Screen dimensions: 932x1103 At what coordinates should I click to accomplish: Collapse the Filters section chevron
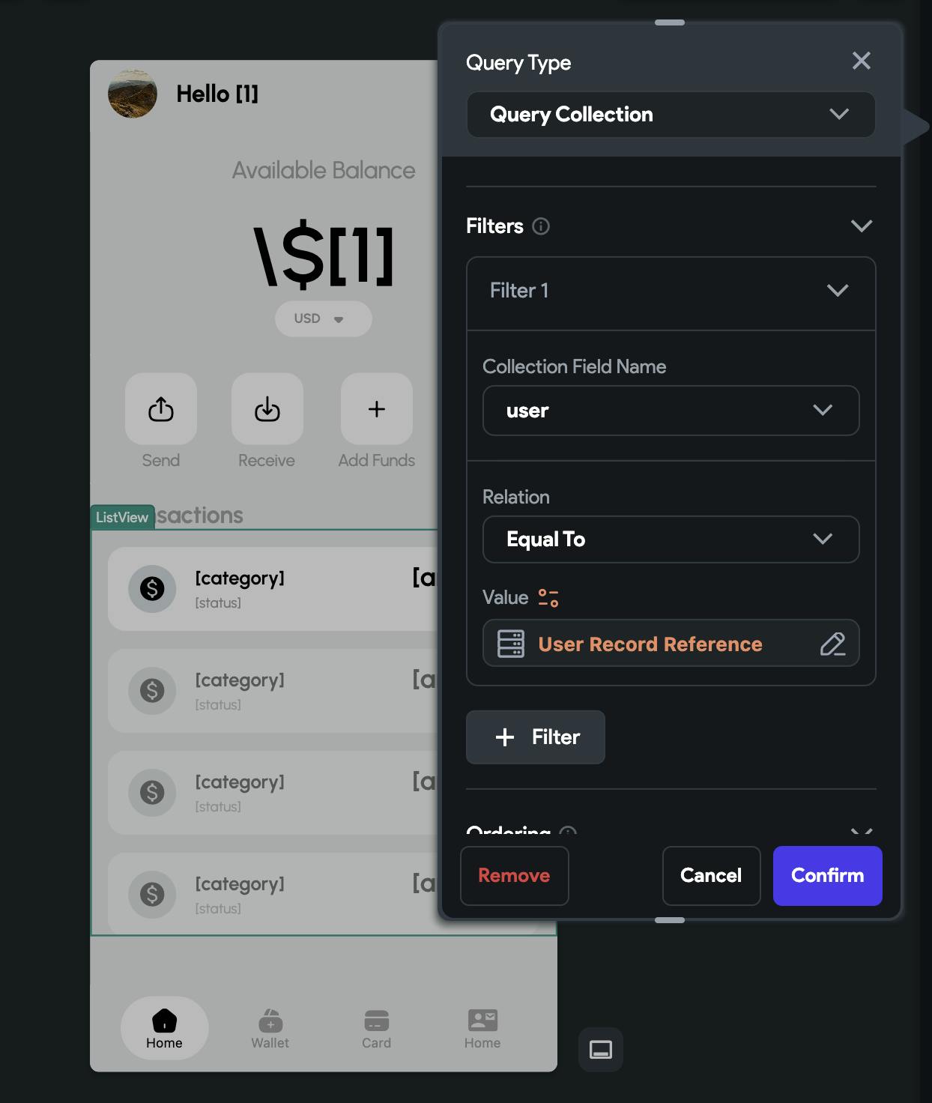tap(862, 226)
